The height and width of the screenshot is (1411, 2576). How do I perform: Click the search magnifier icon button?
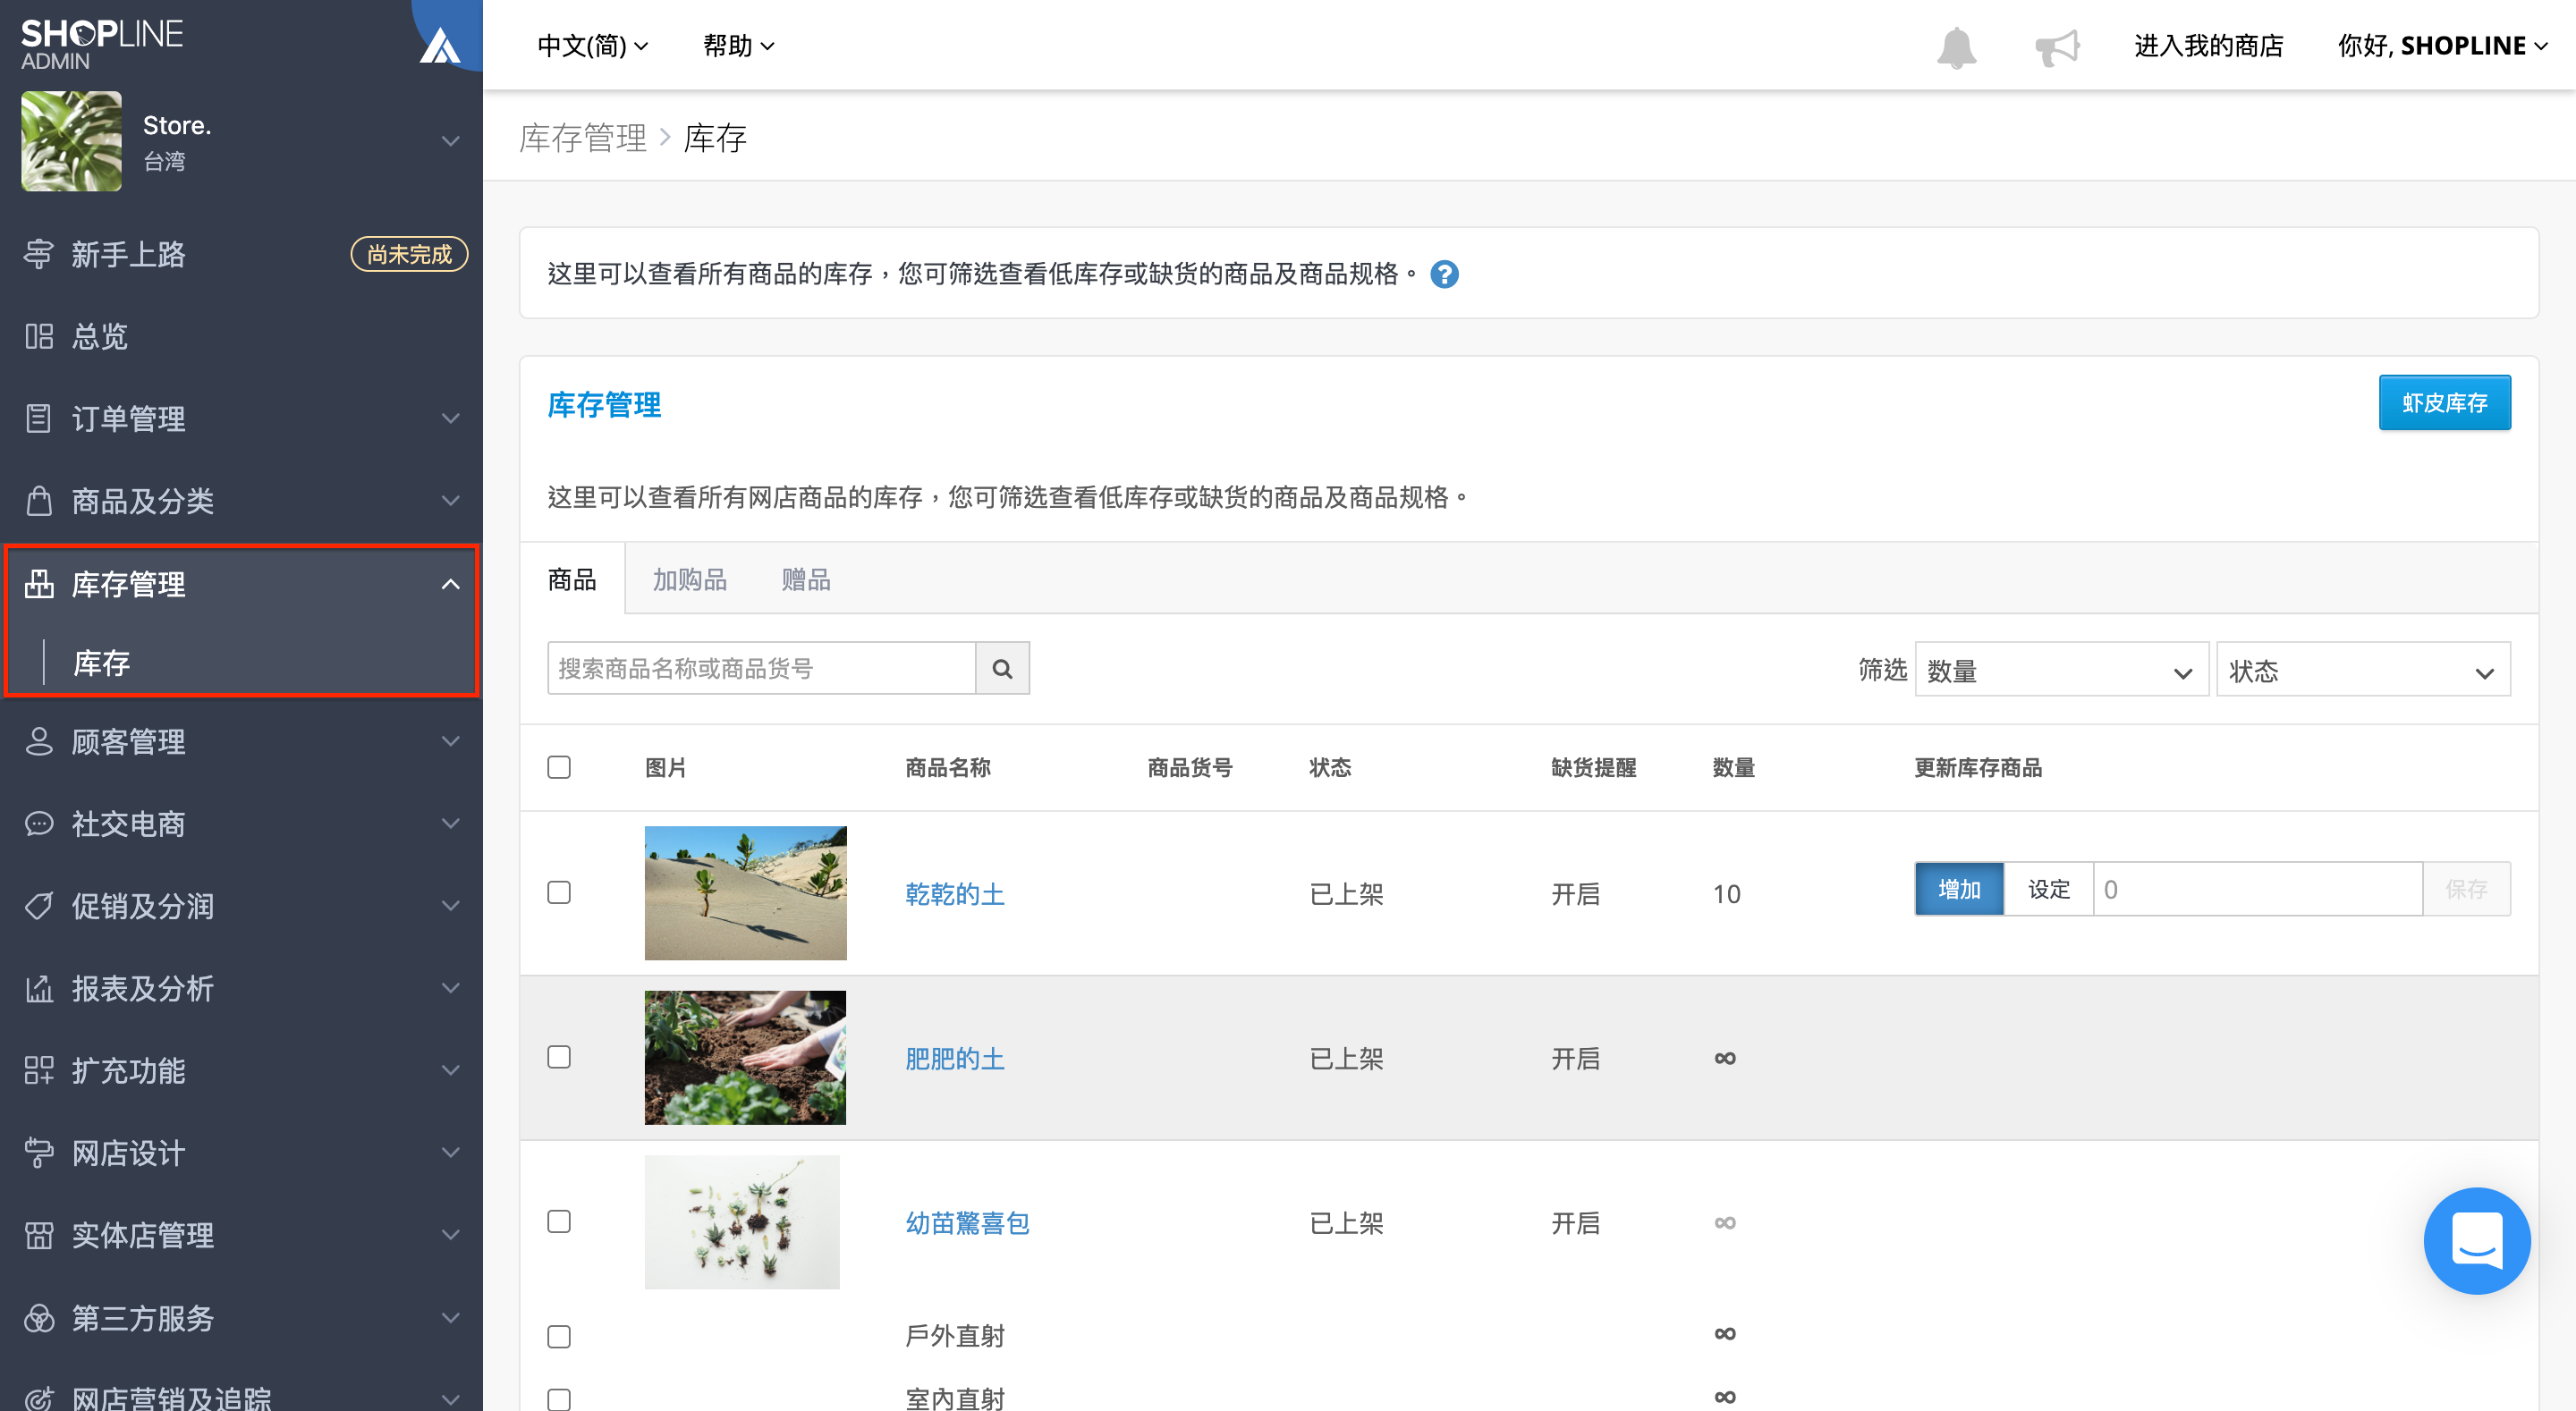(x=1002, y=668)
